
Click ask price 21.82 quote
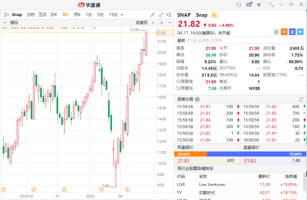pyautogui.click(x=250, y=161)
